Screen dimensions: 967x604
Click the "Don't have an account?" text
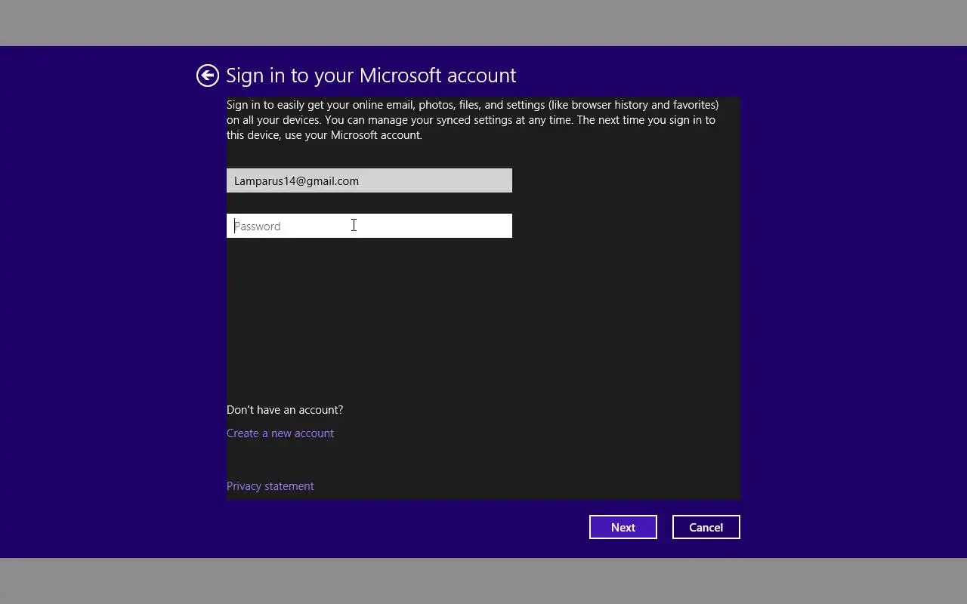point(285,410)
